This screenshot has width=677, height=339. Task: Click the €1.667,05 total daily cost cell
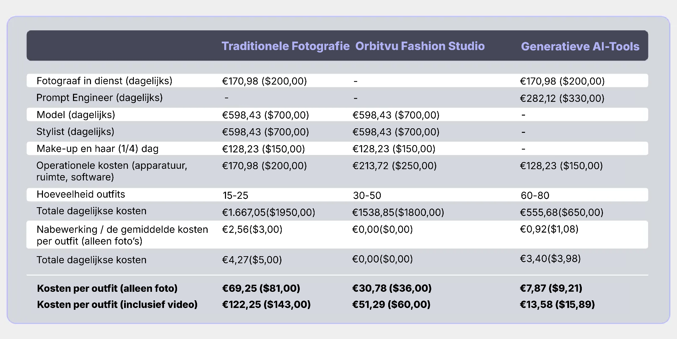pyautogui.click(x=268, y=212)
